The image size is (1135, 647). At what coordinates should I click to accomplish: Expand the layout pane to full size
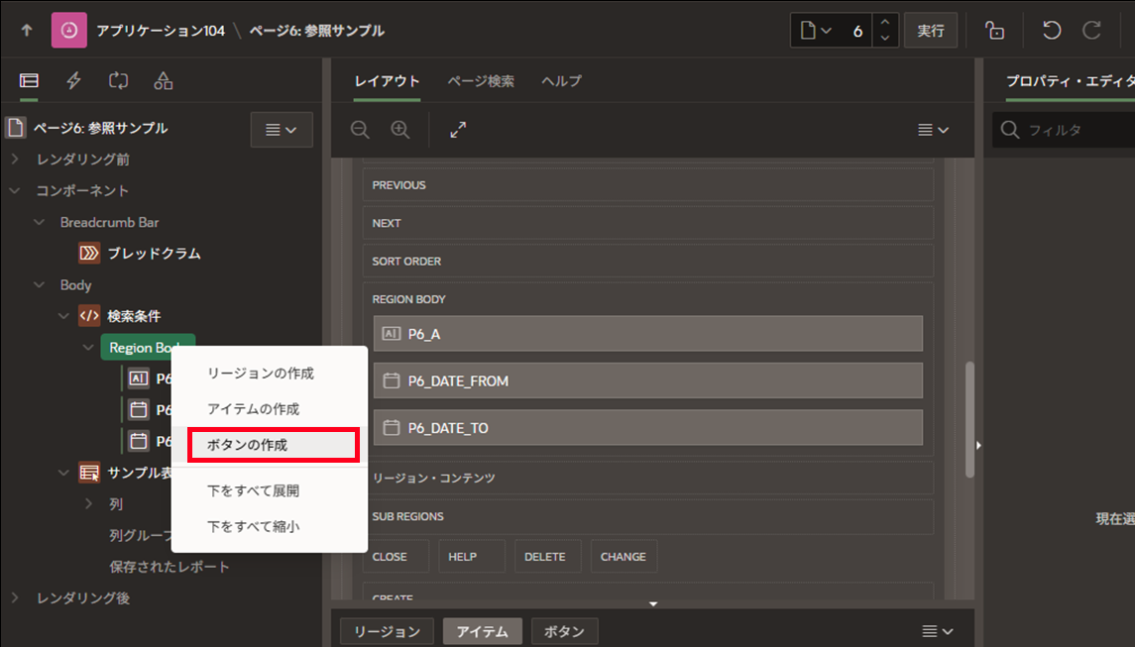[458, 130]
